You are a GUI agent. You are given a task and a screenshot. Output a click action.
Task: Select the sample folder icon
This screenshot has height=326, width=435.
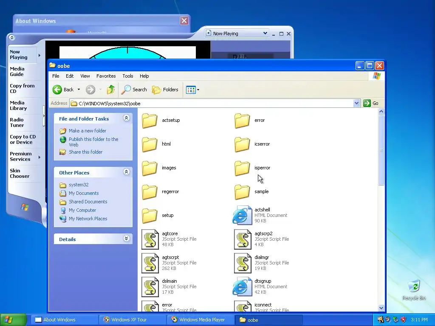tap(242, 192)
